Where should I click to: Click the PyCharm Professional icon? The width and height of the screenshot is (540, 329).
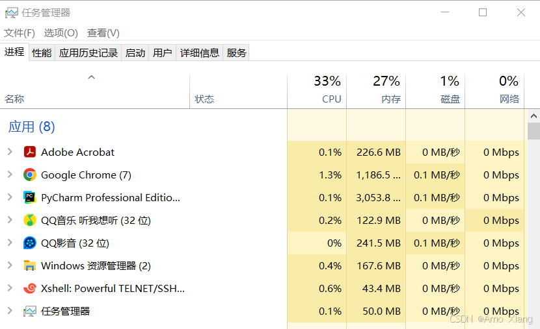pos(30,197)
